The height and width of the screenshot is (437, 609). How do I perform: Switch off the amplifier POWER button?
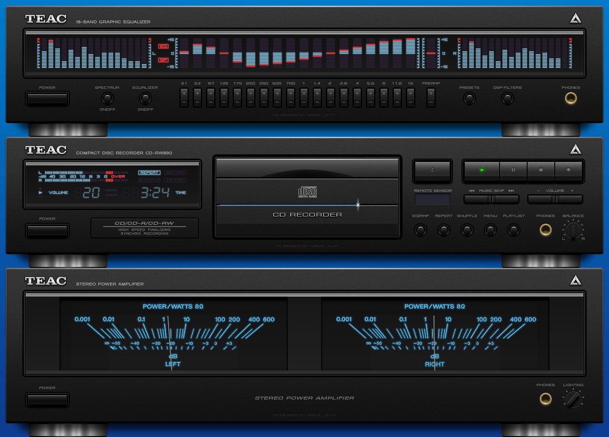click(47, 399)
